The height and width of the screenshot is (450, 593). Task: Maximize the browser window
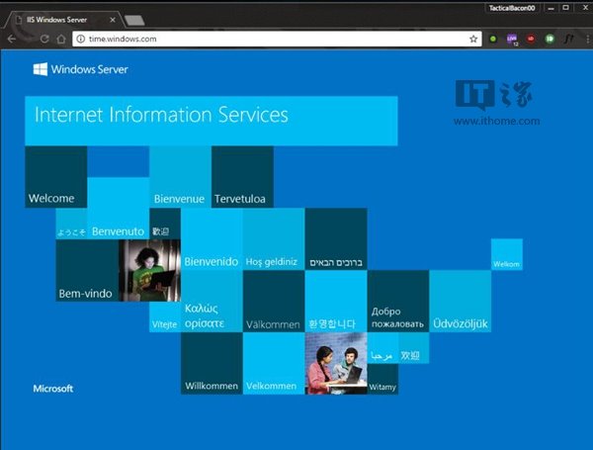click(565, 8)
